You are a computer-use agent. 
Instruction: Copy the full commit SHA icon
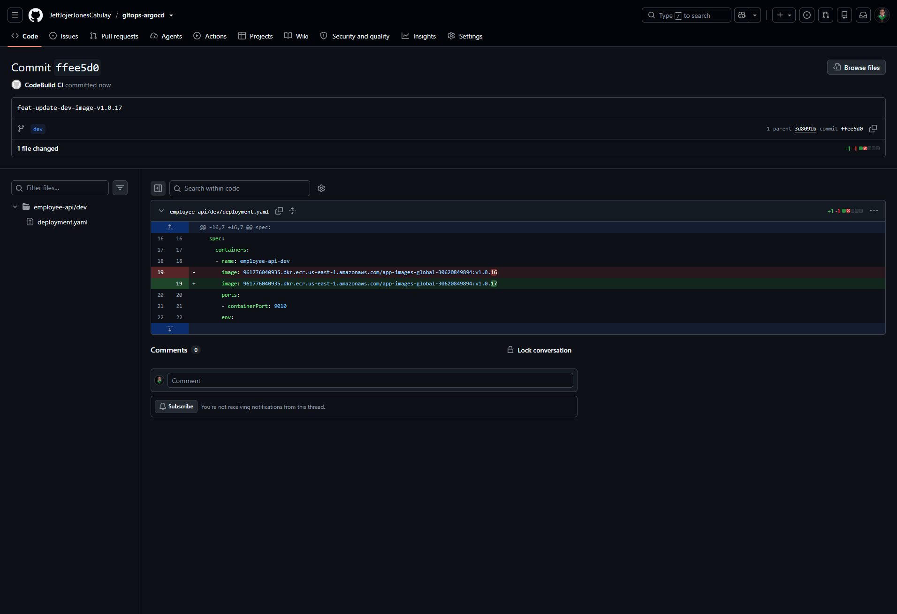coord(873,129)
